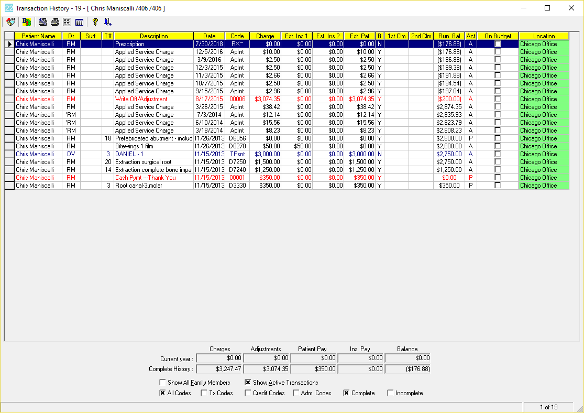
Task: Click the Charge column header
Action: [x=265, y=36]
